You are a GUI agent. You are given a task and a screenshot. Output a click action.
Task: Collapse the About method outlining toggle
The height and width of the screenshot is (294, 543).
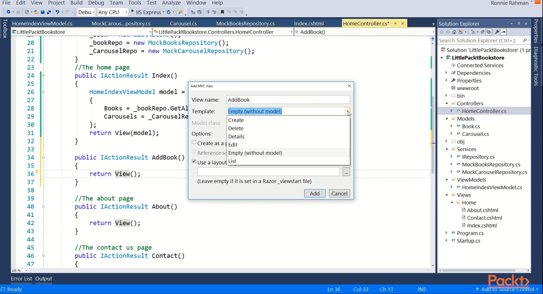[x=43, y=207]
